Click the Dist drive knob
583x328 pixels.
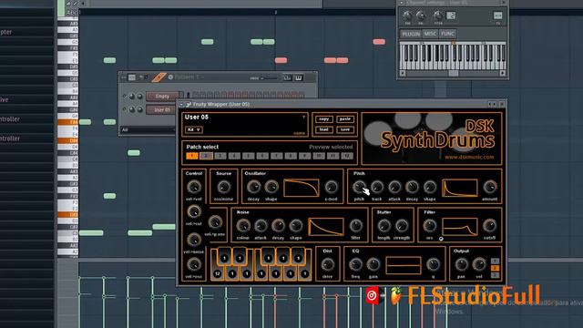pos(328,264)
